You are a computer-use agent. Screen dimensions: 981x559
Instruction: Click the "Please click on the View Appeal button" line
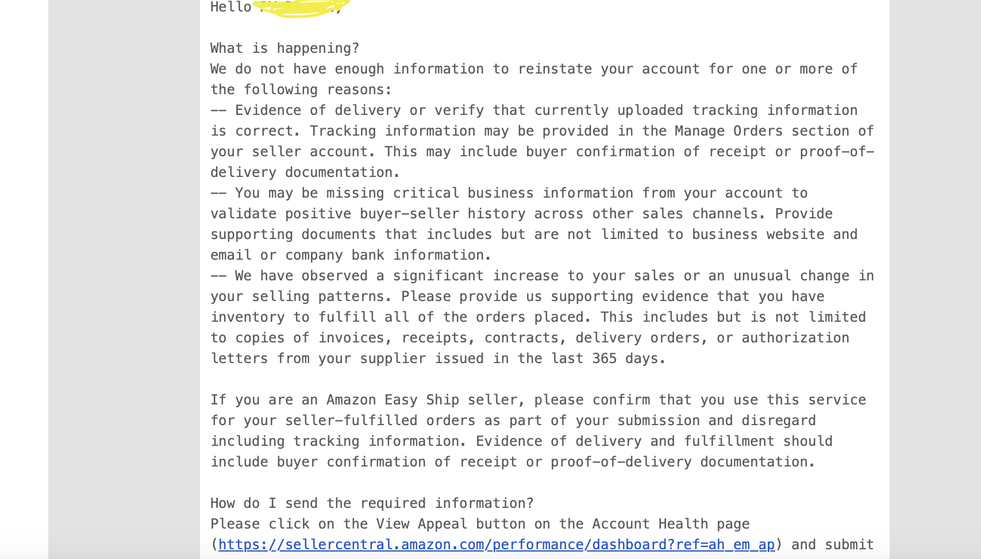pos(480,524)
